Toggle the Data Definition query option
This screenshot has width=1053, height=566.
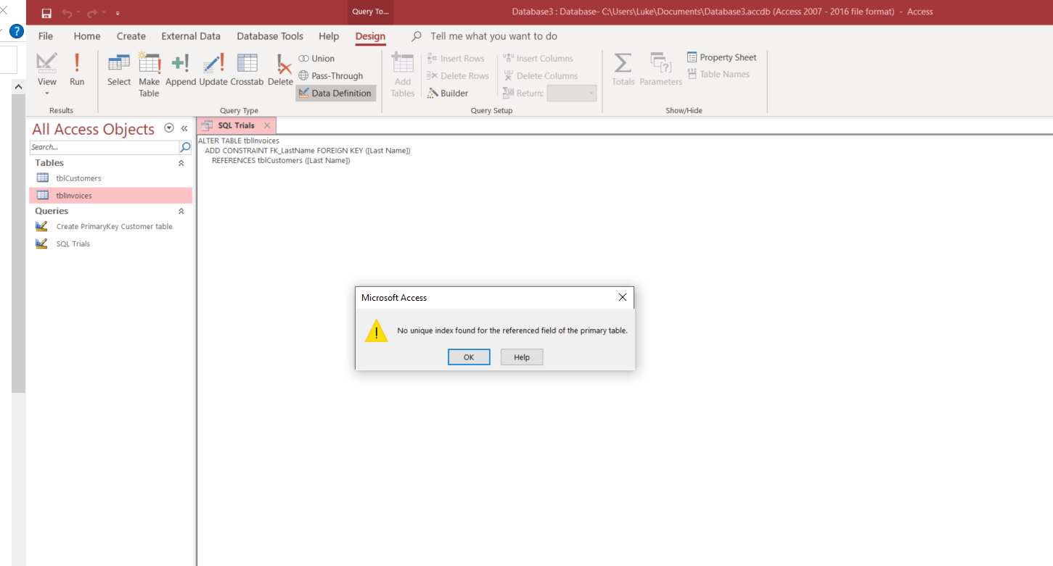tap(335, 93)
